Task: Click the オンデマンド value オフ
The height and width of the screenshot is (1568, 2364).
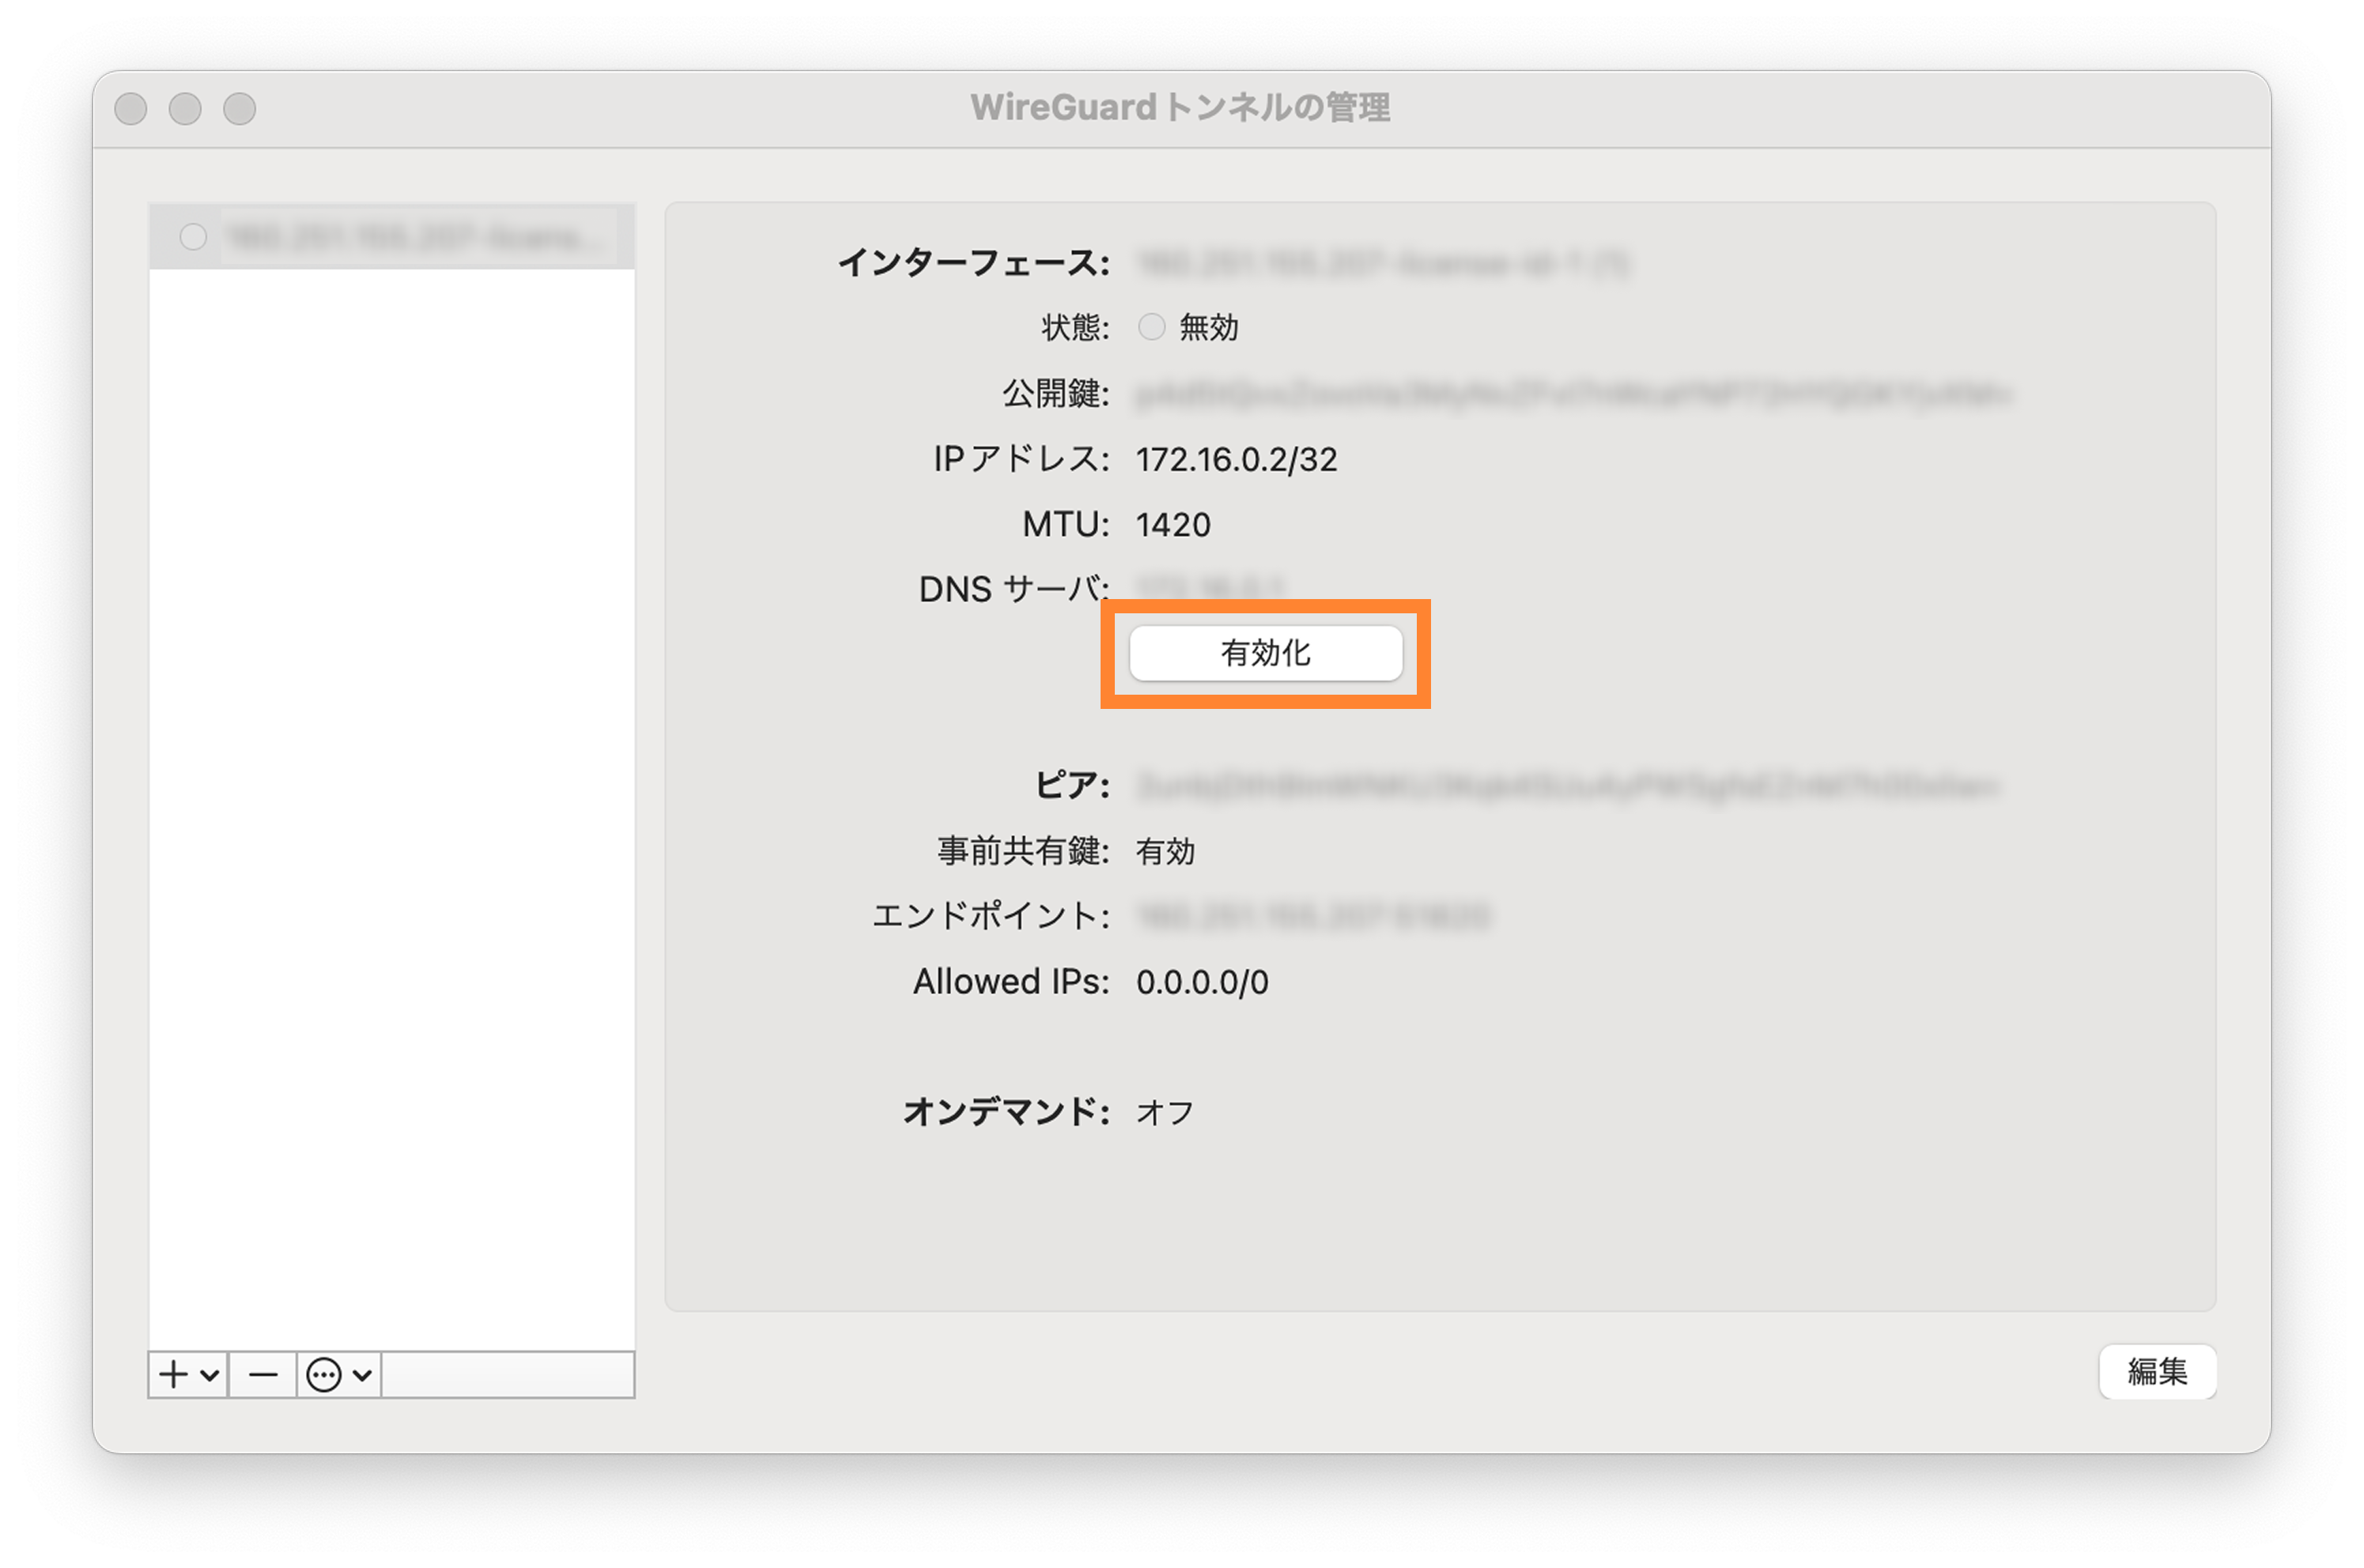Action: (x=1165, y=1112)
